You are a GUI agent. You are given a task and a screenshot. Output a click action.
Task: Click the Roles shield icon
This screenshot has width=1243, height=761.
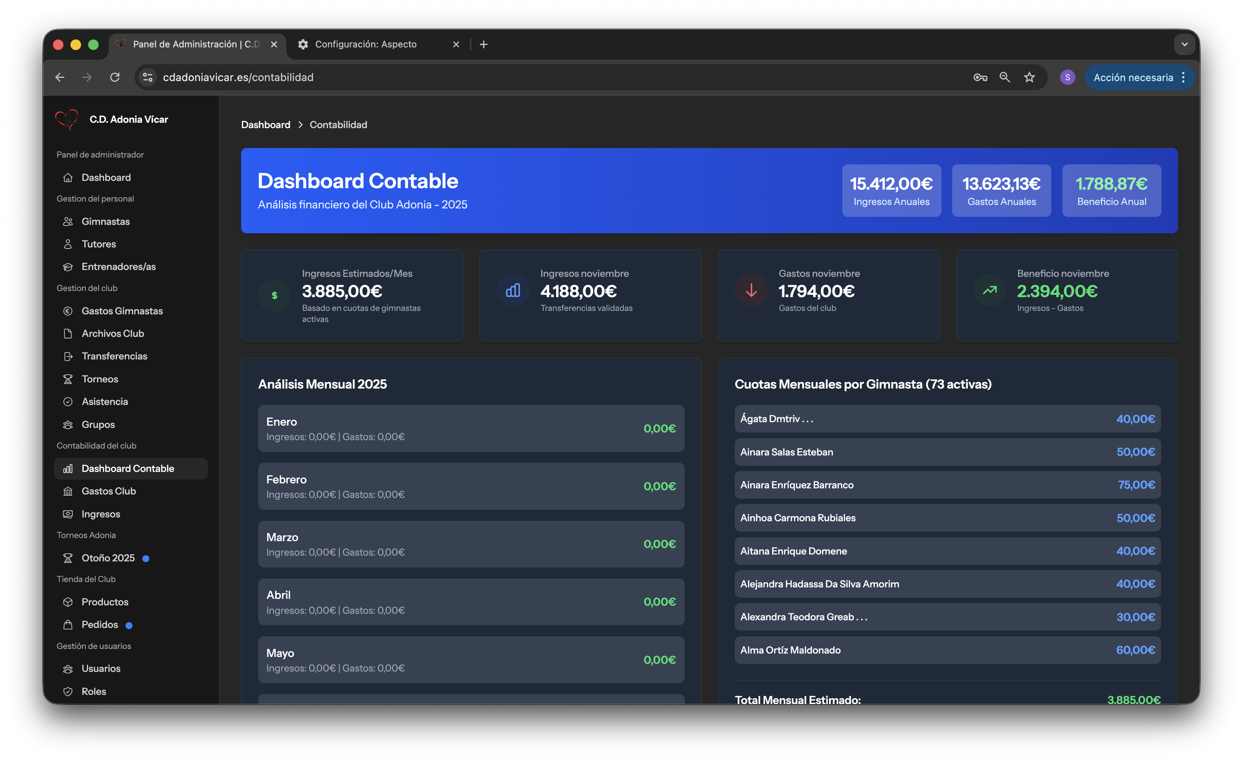pyautogui.click(x=68, y=691)
